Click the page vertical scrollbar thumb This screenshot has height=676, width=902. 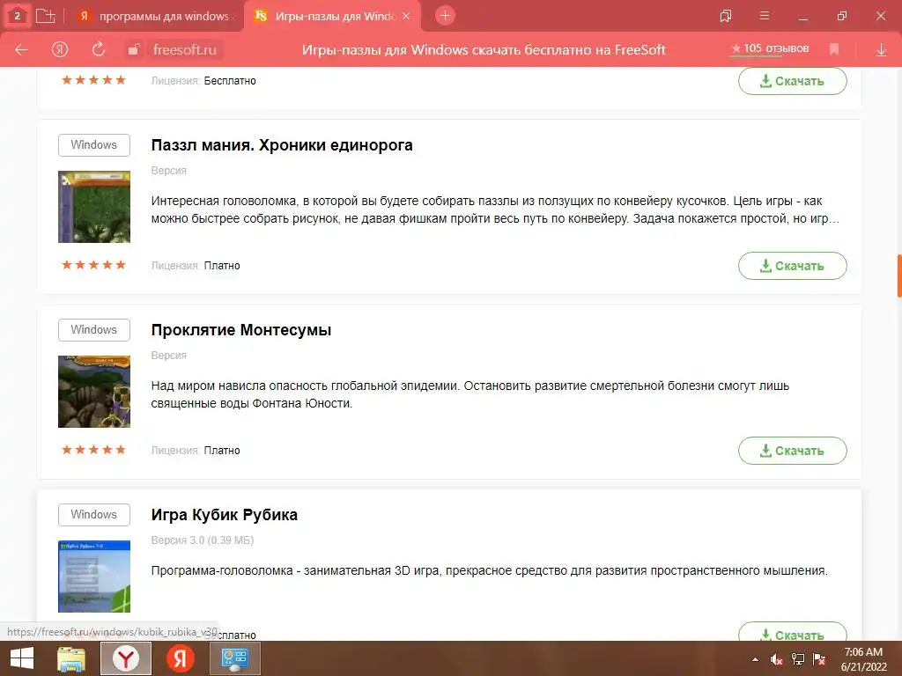coord(899,276)
